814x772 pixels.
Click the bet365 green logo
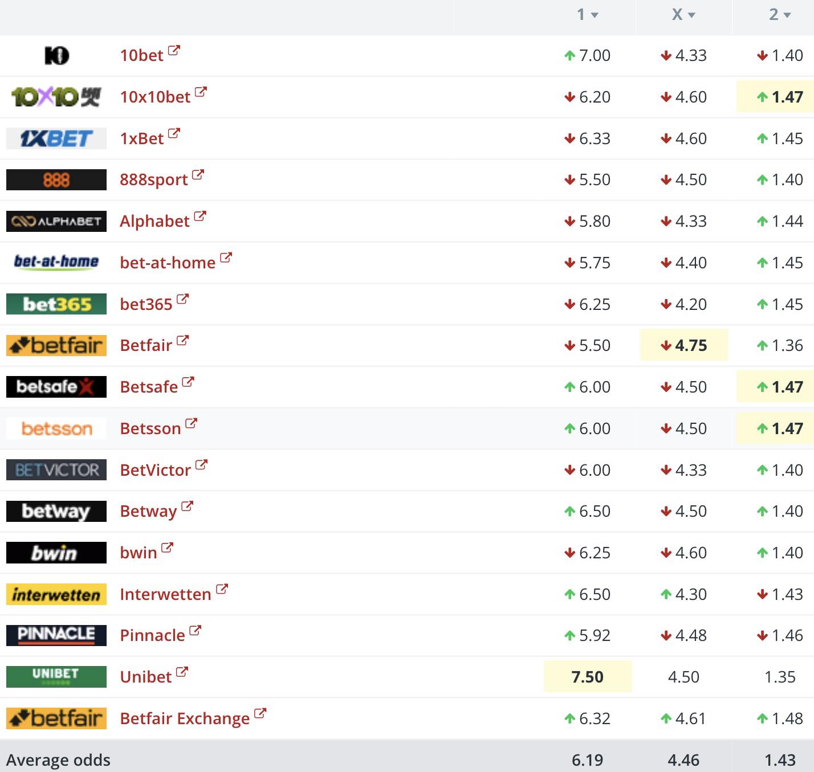pos(56,304)
